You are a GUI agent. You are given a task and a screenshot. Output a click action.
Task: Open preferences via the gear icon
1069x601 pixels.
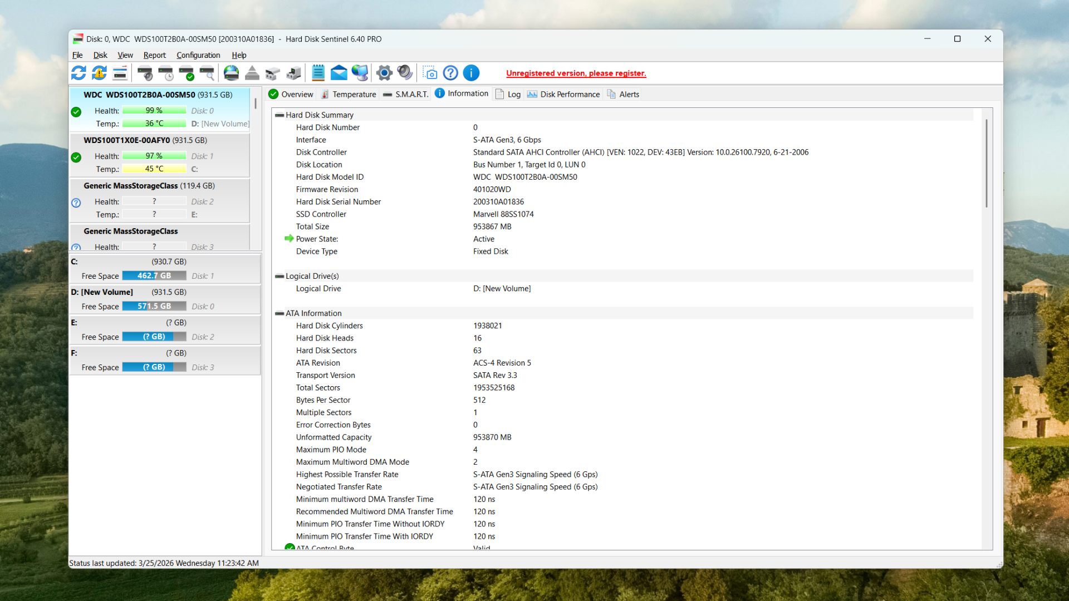384,73
